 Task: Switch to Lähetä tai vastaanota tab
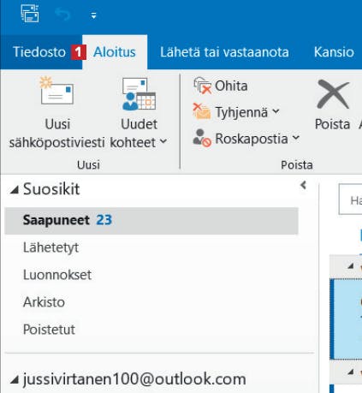tap(224, 52)
